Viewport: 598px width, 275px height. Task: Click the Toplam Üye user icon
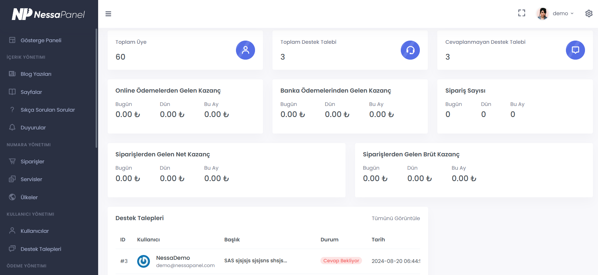245,50
